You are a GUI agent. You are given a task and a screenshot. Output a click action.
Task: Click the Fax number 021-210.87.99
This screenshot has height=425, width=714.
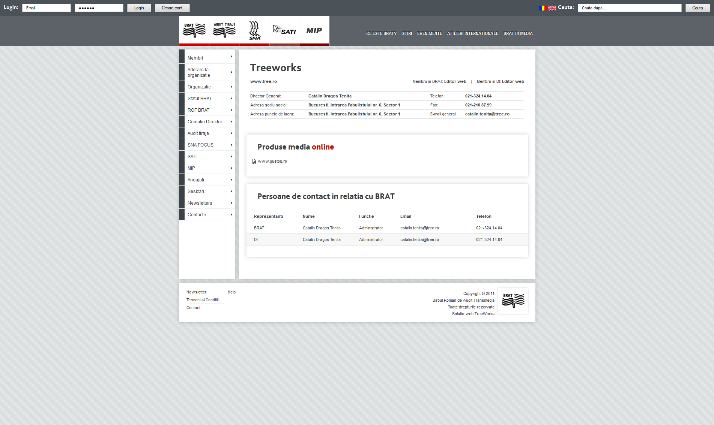coord(478,105)
